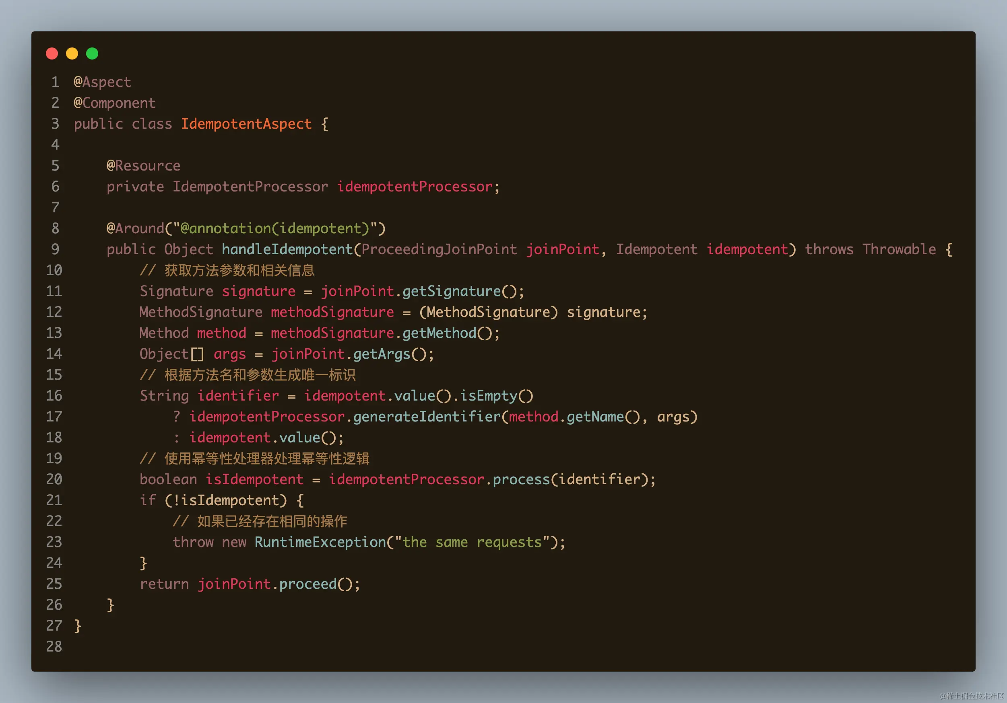Click the red close window dot

point(52,53)
